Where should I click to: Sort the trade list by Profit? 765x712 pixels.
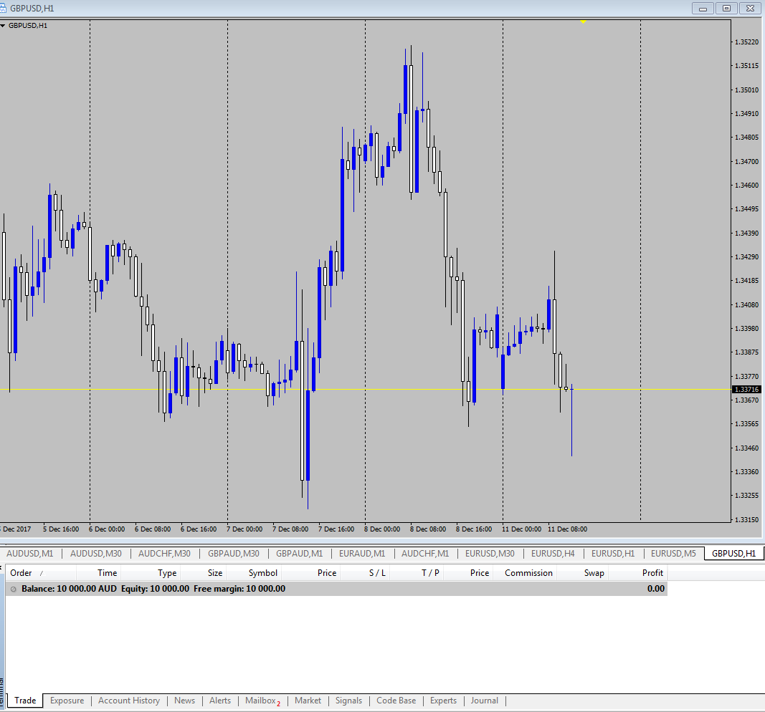click(652, 573)
